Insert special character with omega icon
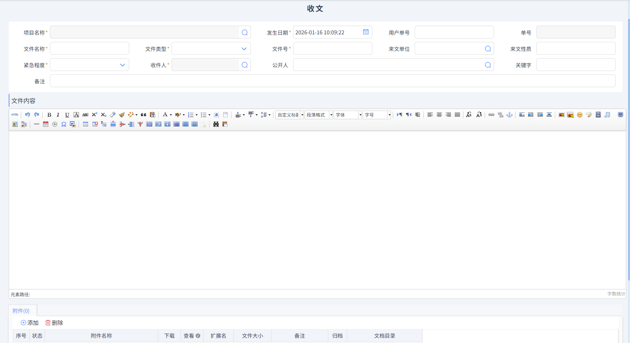 point(64,124)
